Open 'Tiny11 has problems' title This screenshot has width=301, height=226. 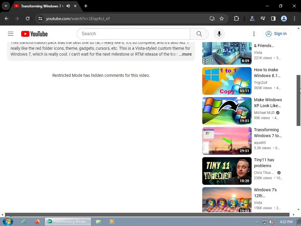coord(264,162)
